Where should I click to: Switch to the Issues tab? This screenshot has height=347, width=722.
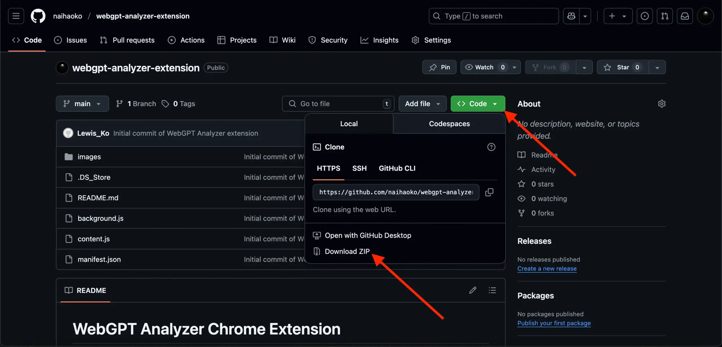(x=71, y=40)
